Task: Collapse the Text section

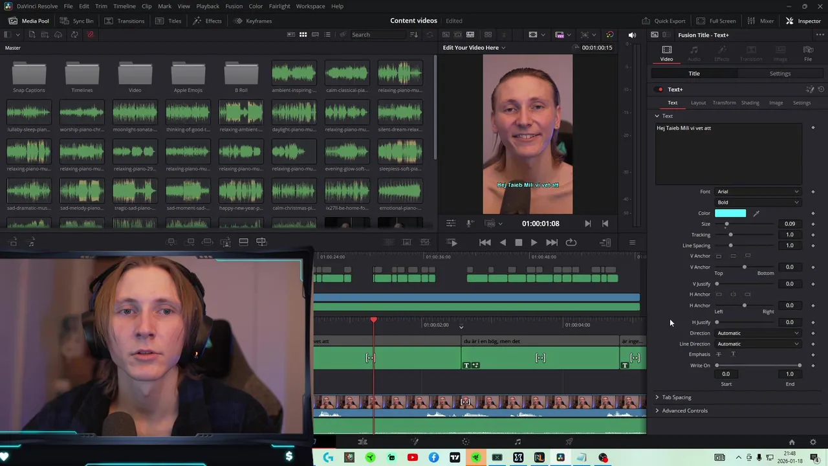Action: pos(657,116)
